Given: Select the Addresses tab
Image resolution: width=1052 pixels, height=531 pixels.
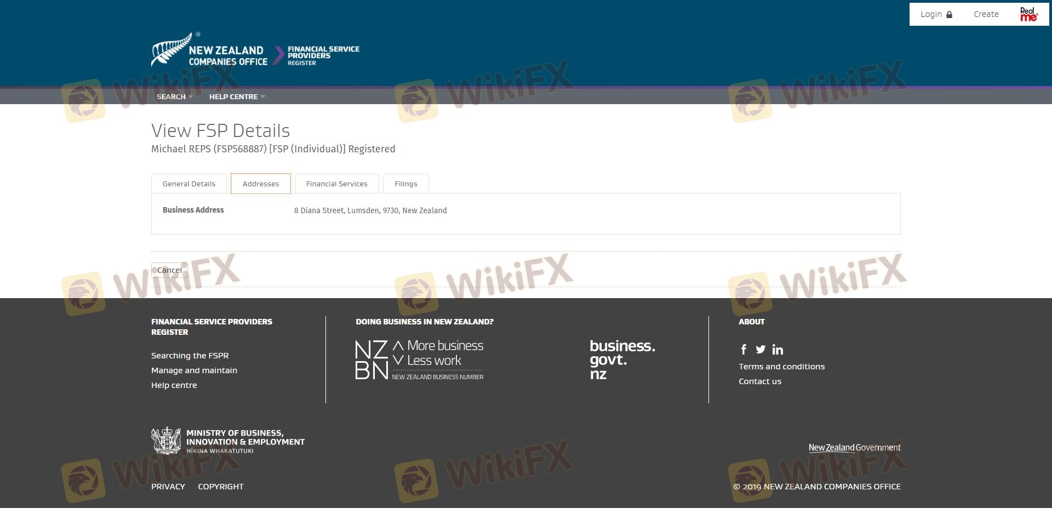Looking at the screenshot, I should tap(261, 184).
